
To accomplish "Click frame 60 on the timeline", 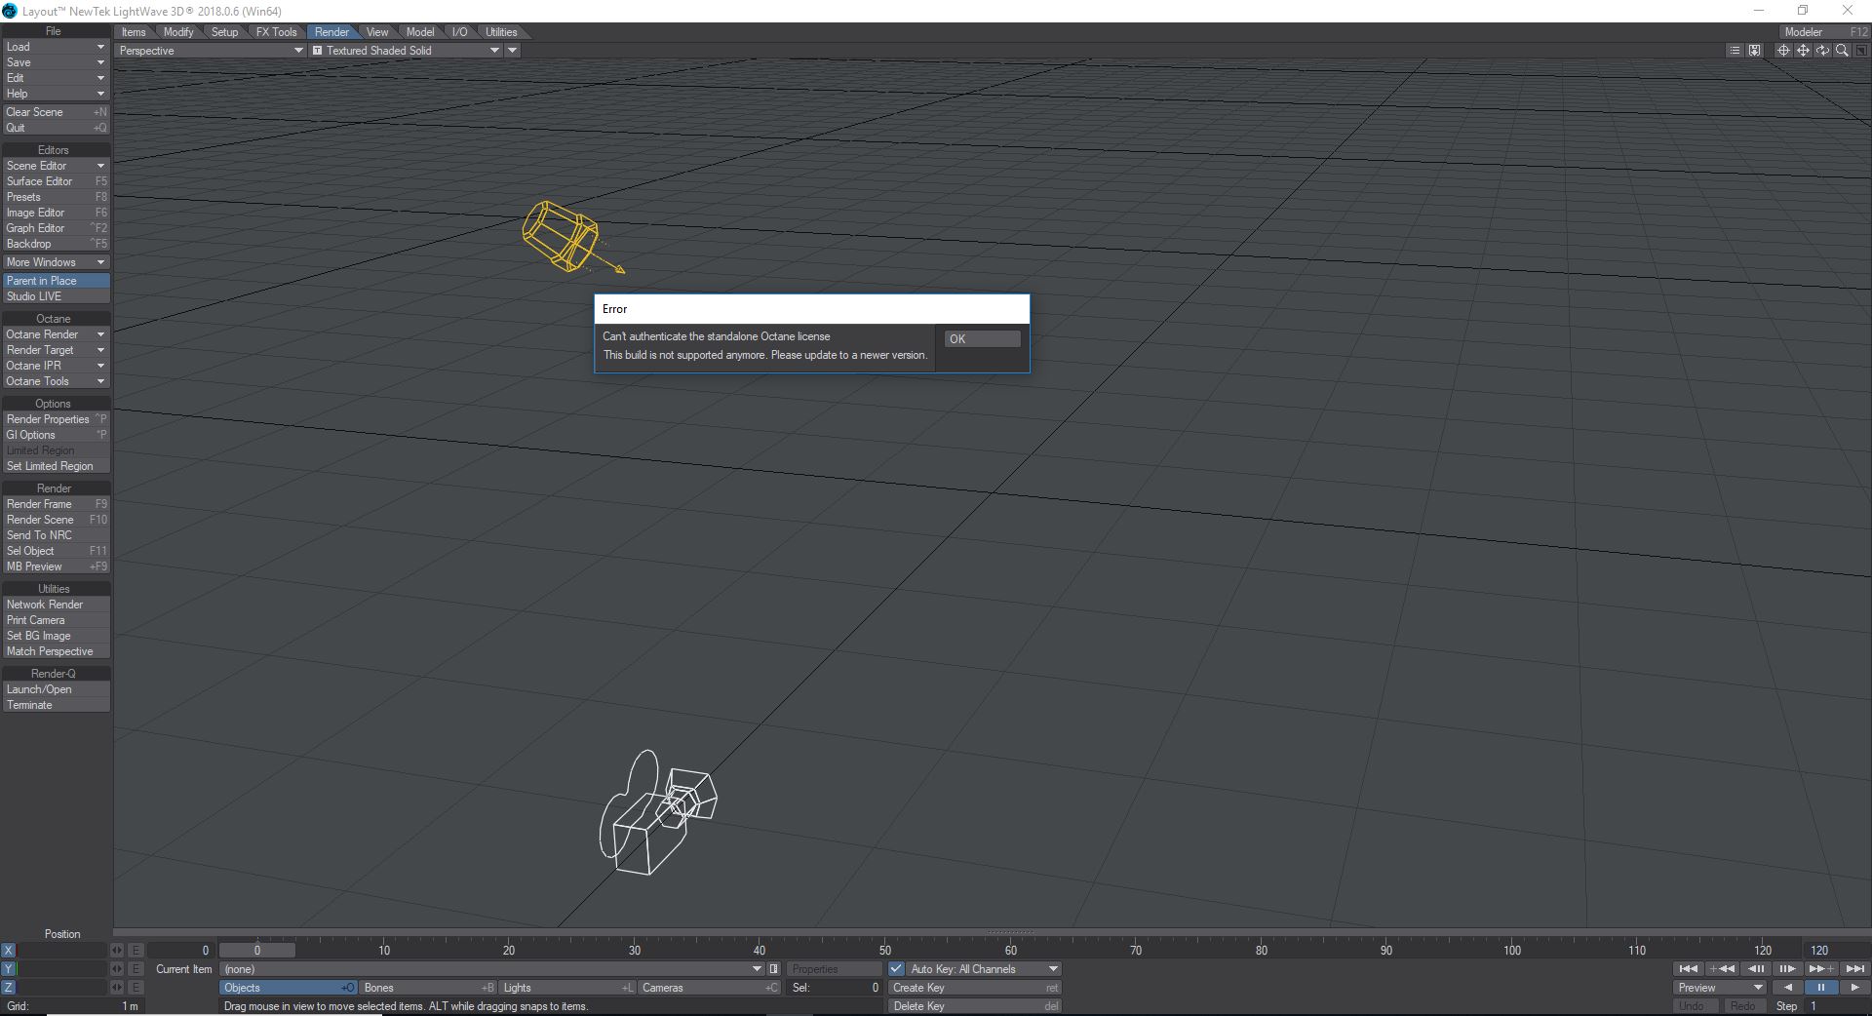I will click(1011, 951).
